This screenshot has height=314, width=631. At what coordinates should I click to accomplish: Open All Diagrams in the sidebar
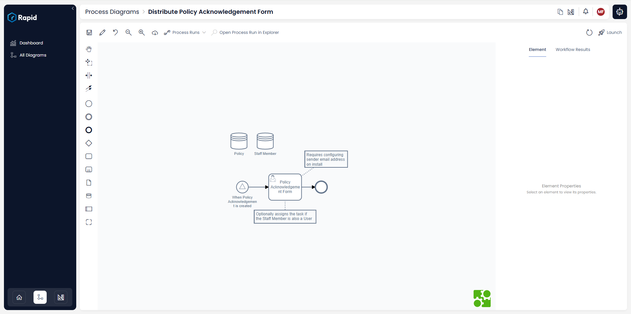tap(33, 55)
